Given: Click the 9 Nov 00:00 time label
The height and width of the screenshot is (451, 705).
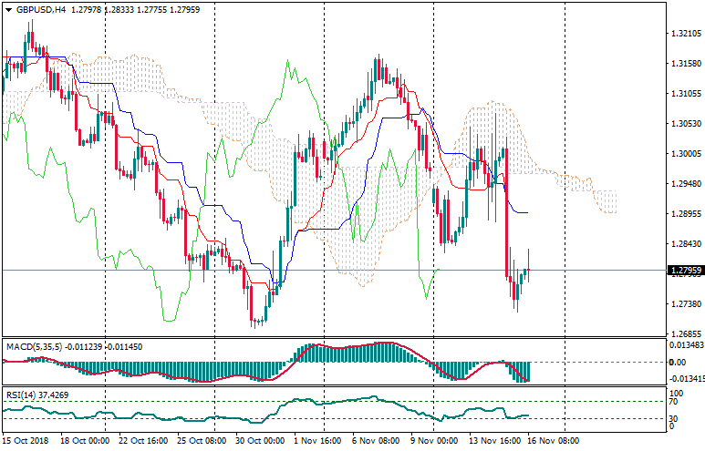Looking at the screenshot, I should (434, 440).
